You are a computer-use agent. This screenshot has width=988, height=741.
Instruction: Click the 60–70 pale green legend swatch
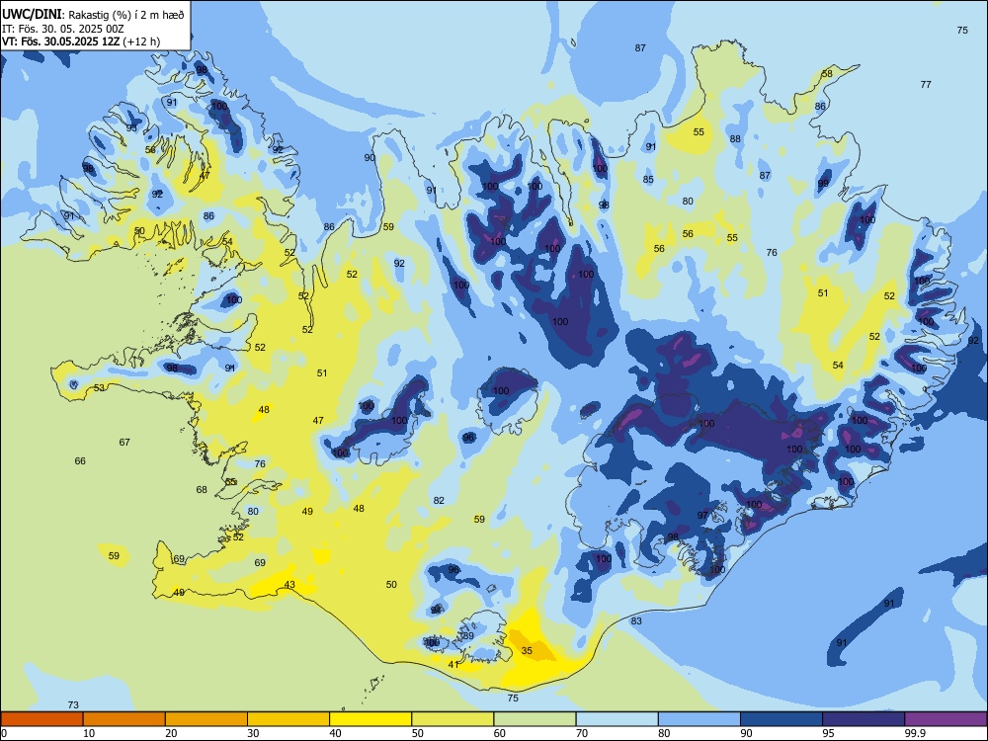[x=535, y=719]
